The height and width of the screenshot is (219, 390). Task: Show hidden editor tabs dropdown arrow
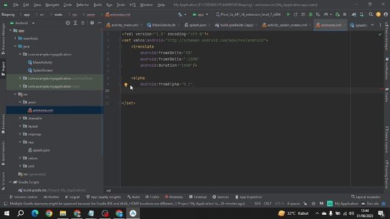(x=372, y=25)
